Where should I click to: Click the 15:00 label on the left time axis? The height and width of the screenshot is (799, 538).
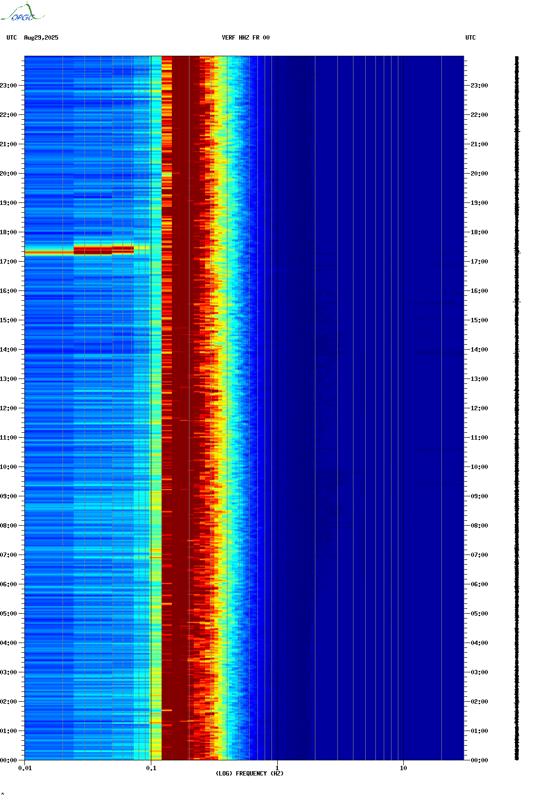pyautogui.click(x=8, y=320)
